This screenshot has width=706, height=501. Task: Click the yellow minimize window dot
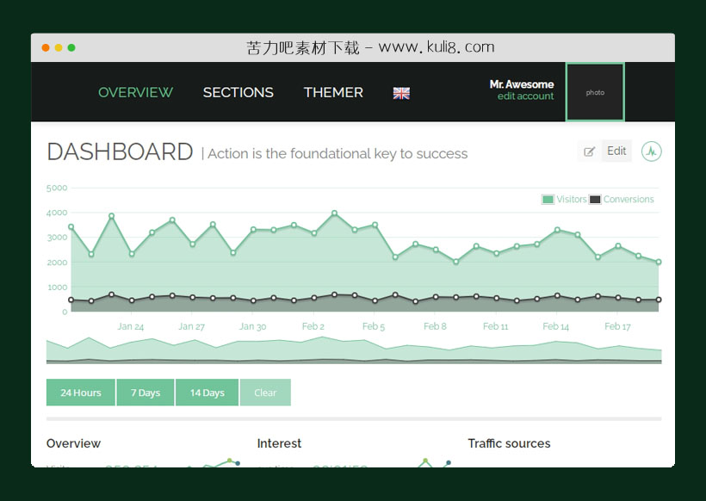[59, 47]
